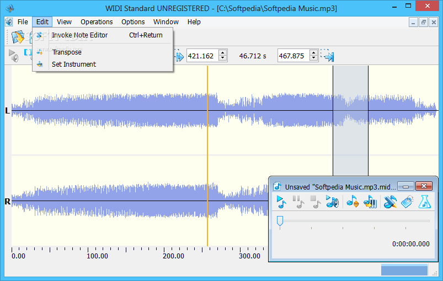The image size is (443, 281).
Task: Click the set selection end arrow icon
Action: tap(328, 56)
